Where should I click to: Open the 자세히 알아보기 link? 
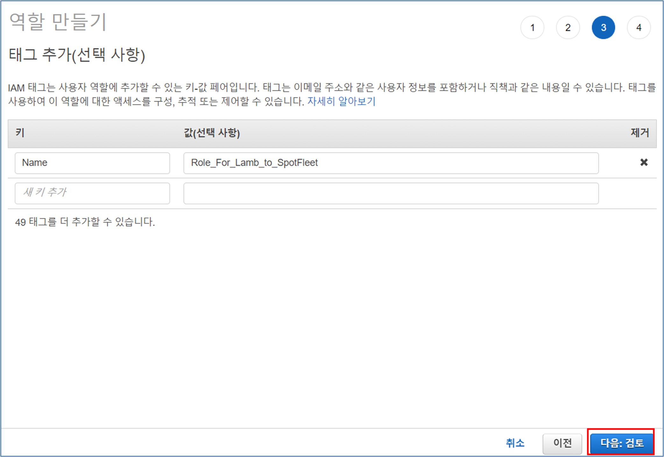coord(341,101)
